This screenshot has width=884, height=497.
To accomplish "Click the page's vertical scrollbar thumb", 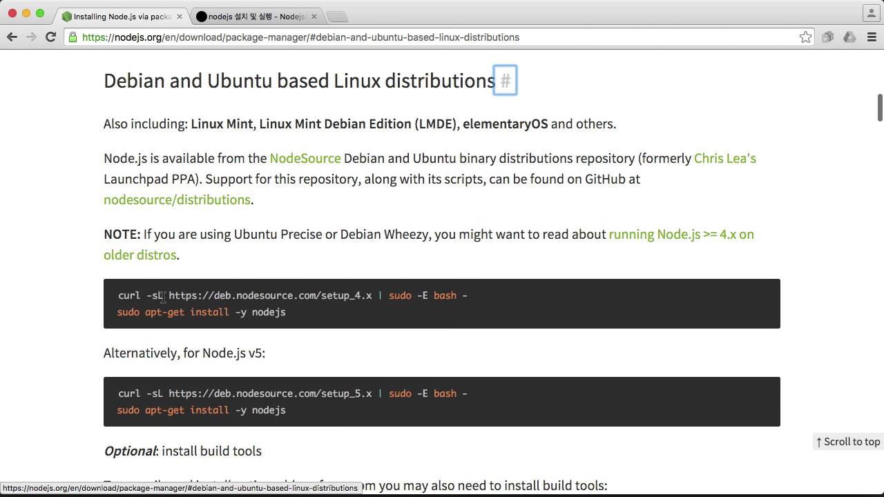I will [880, 107].
